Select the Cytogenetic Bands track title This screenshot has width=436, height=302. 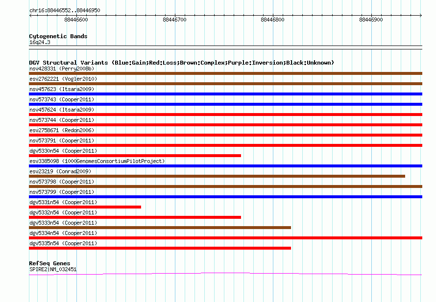pos(58,36)
